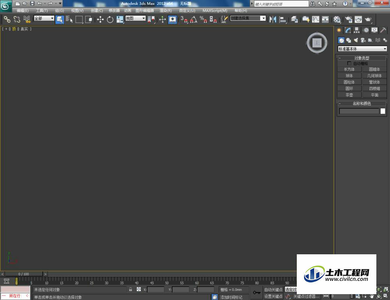This screenshot has height=300, width=390.
Task: Activate the Select Object tool
Action: click(x=59, y=19)
